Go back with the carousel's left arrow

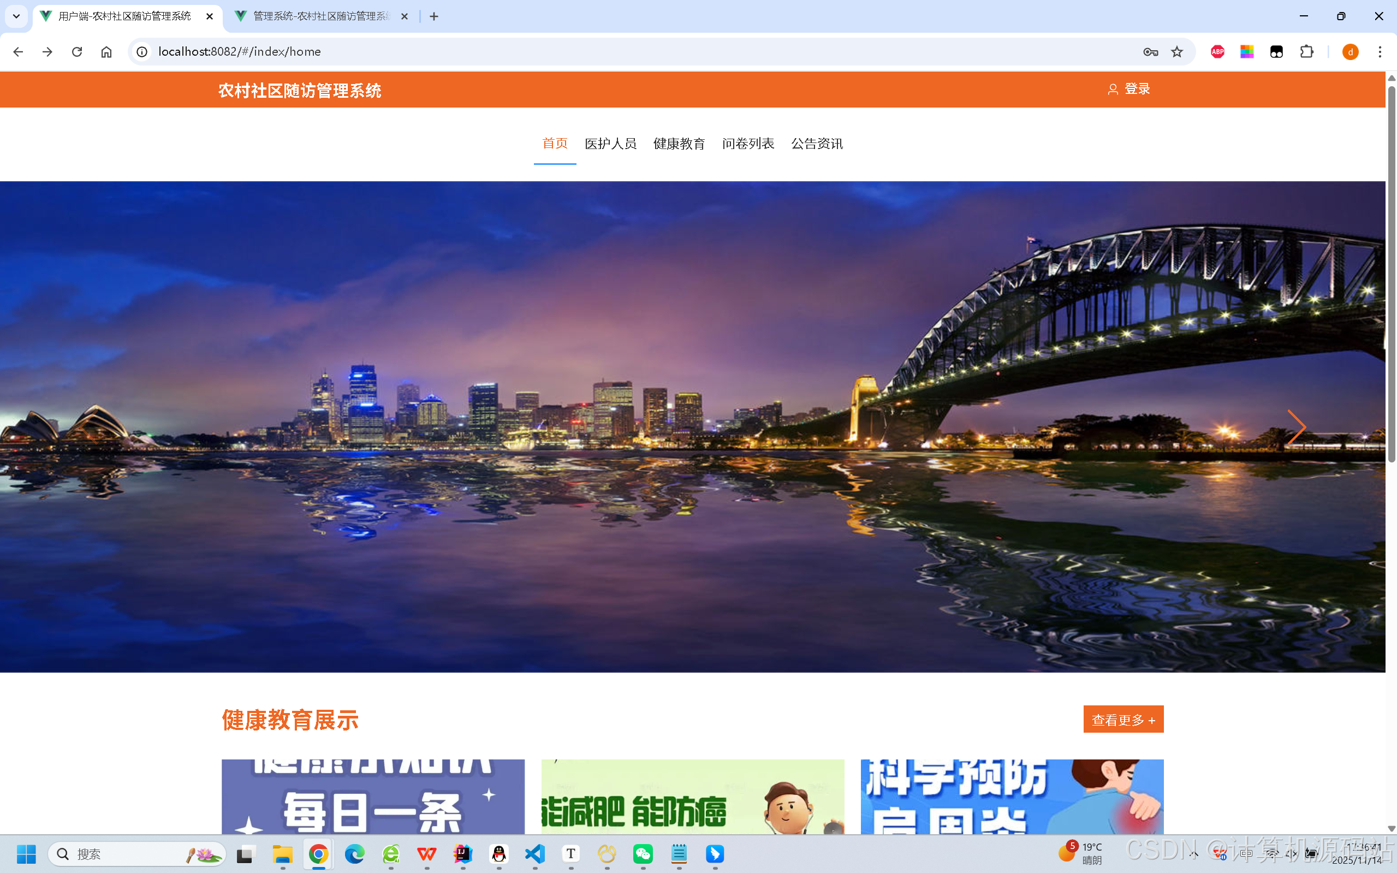[90, 427]
